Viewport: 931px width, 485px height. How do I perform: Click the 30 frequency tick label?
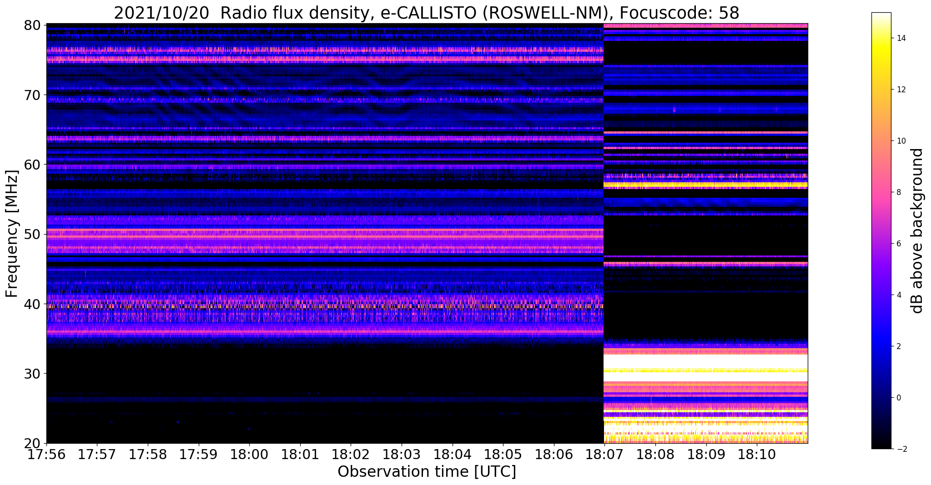point(32,374)
